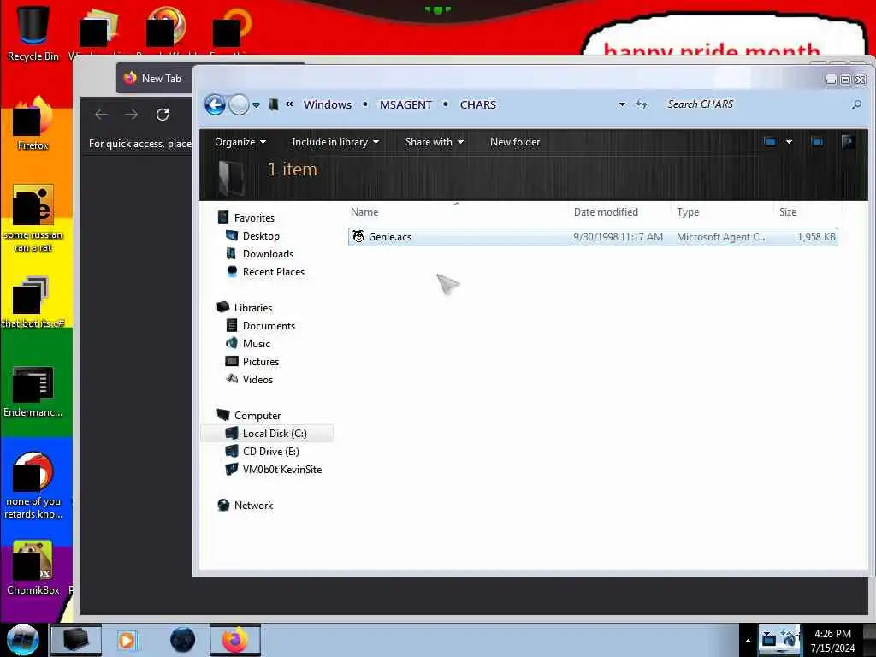Open Local Disk (C:)
The width and height of the screenshot is (876, 657).
coord(275,434)
